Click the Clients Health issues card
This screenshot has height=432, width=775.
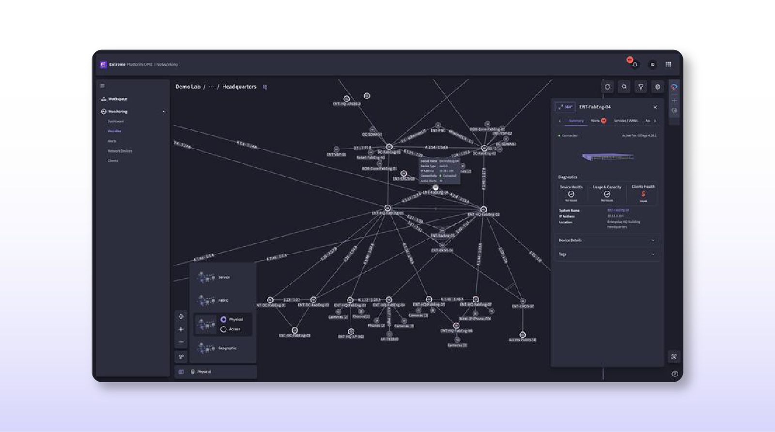pos(643,193)
